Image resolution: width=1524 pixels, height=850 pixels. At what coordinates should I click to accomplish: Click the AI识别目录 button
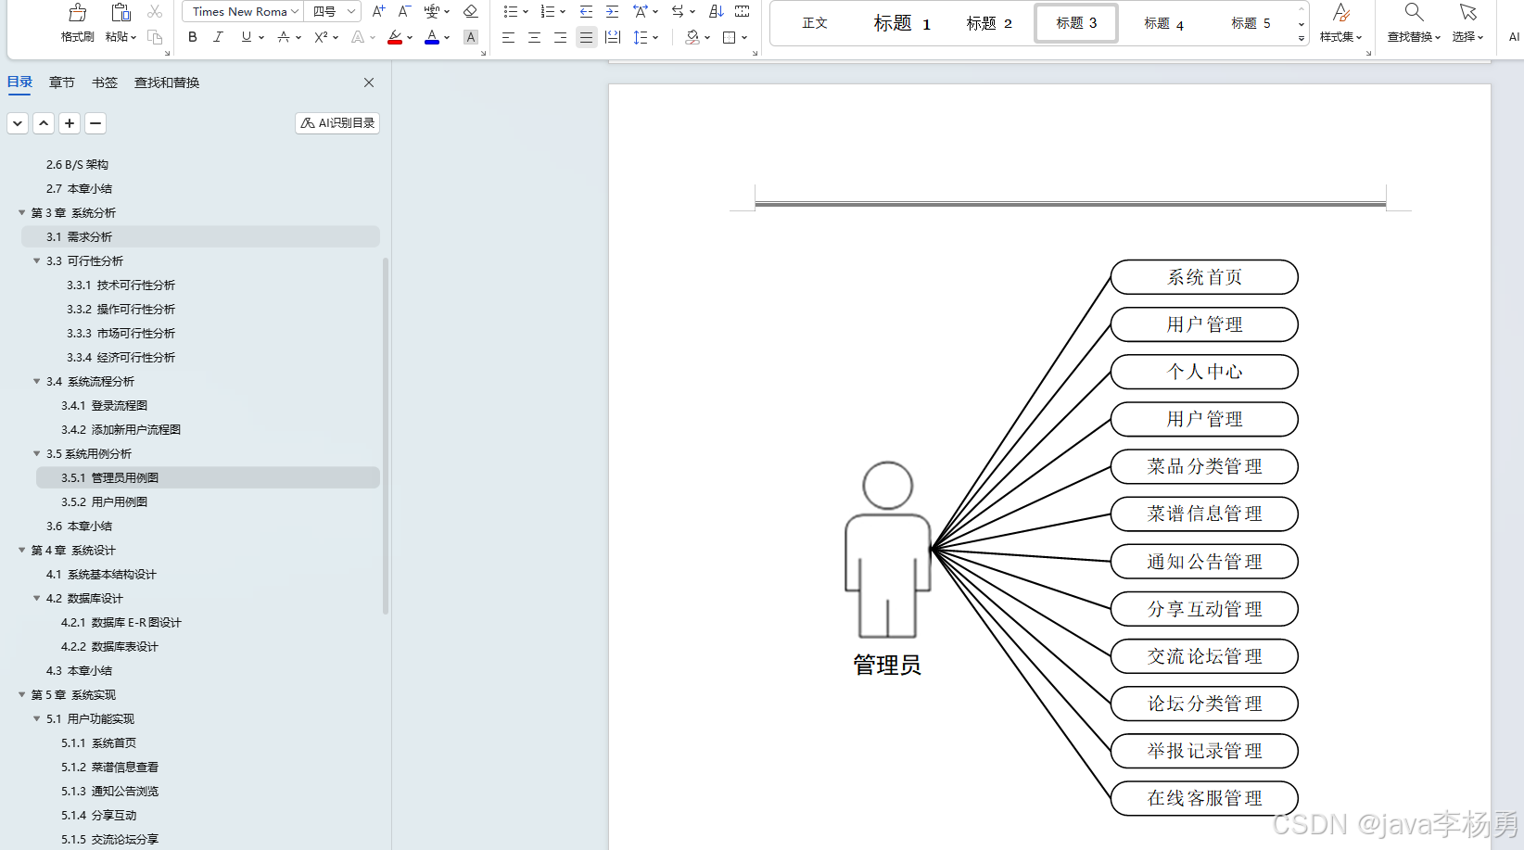coord(337,123)
